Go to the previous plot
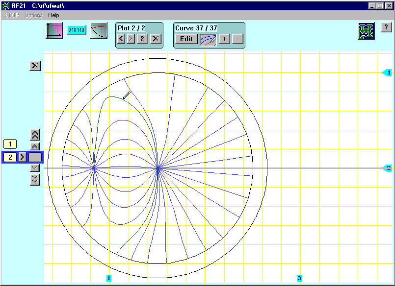This screenshot has height=286, width=395. click(121, 39)
